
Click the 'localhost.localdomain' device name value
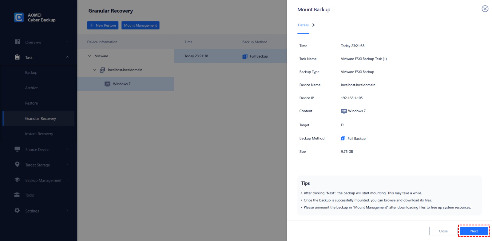point(358,85)
